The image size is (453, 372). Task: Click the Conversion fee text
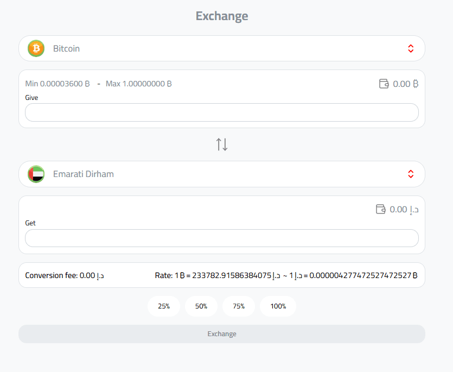click(x=65, y=275)
